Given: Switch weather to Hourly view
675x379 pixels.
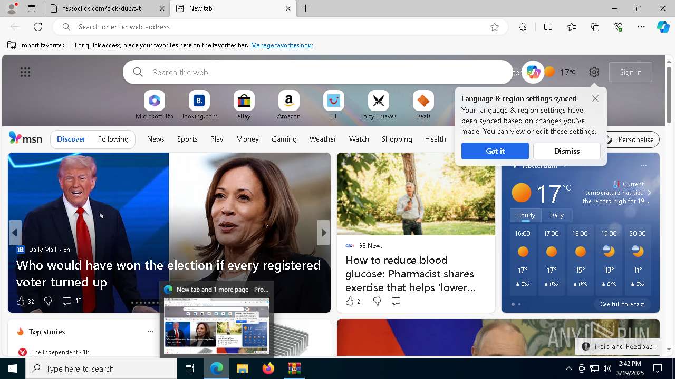Looking at the screenshot, I should click(526, 215).
